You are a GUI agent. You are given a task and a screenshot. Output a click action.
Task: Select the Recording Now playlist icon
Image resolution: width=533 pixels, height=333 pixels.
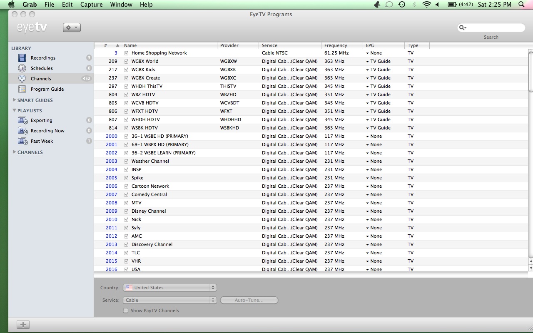[22, 131]
